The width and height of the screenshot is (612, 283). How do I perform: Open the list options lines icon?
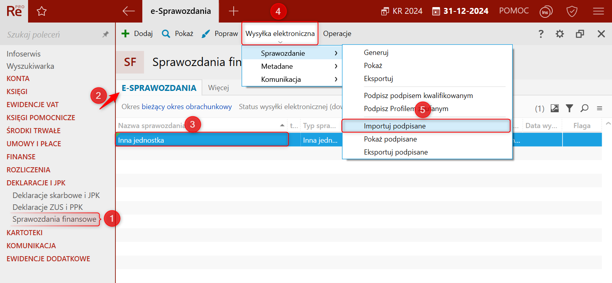click(x=599, y=108)
